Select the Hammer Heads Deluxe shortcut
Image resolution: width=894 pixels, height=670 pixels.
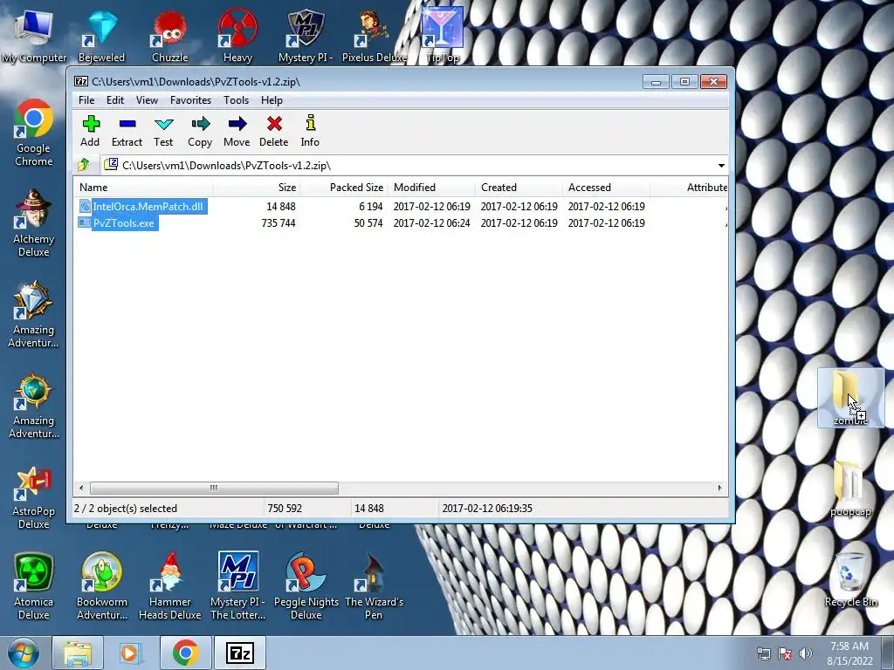tap(170, 587)
